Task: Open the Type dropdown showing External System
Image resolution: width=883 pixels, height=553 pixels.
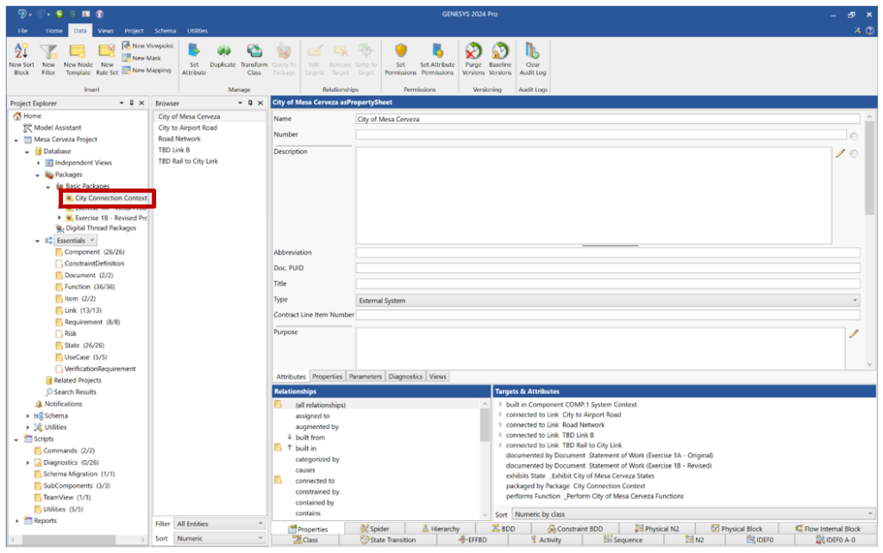Action: [x=854, y=300]
